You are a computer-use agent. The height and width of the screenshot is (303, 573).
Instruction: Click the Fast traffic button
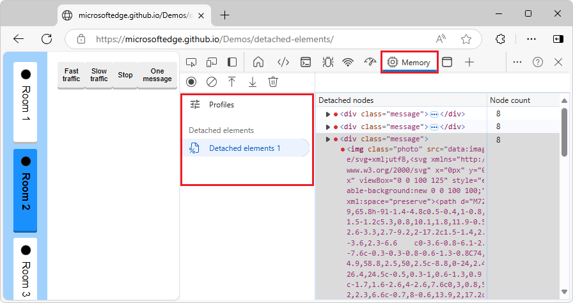[x=71, y=75]
